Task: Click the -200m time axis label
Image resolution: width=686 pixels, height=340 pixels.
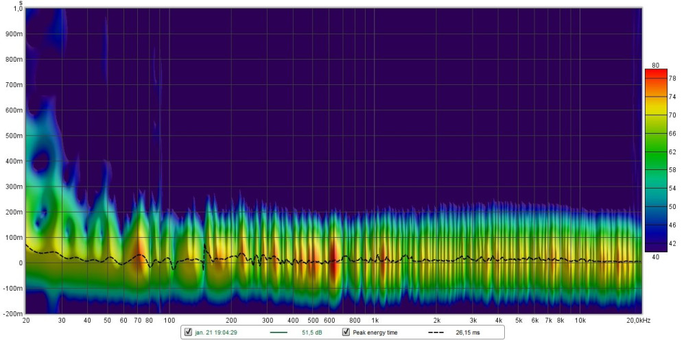Action: (12, 313)
